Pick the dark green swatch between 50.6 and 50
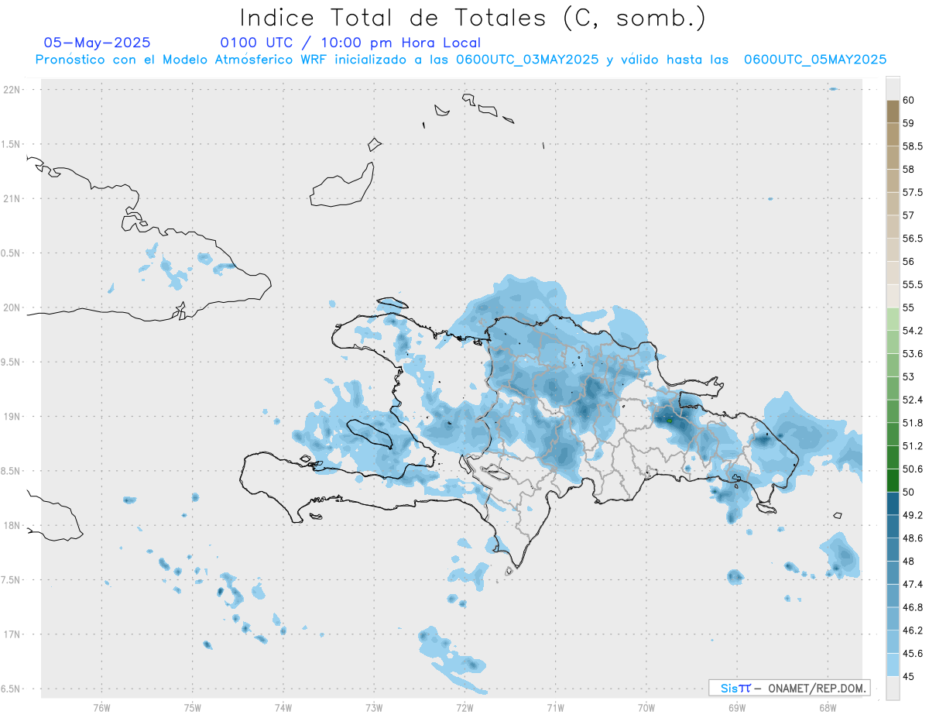 pos(893,481)
